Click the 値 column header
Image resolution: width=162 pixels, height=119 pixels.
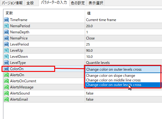[x=123, y=13]
